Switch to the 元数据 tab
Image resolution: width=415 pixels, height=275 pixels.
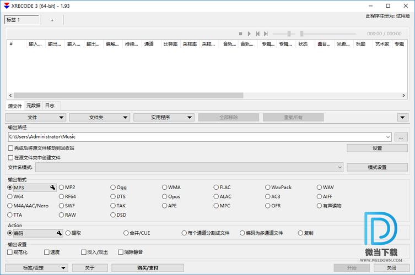tap(34, 106)
